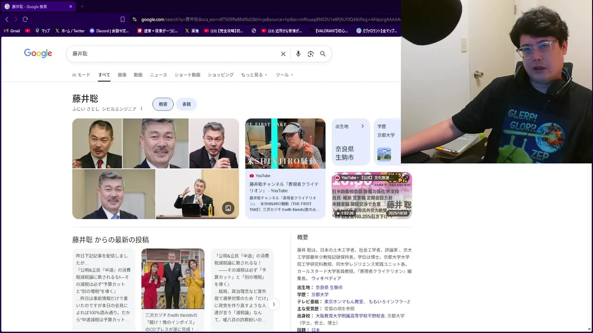Open the 東京ホンマもん教室 TV program link
Image resolution: width=593 pixels, height=333 pixels.
tap(344, 302)
